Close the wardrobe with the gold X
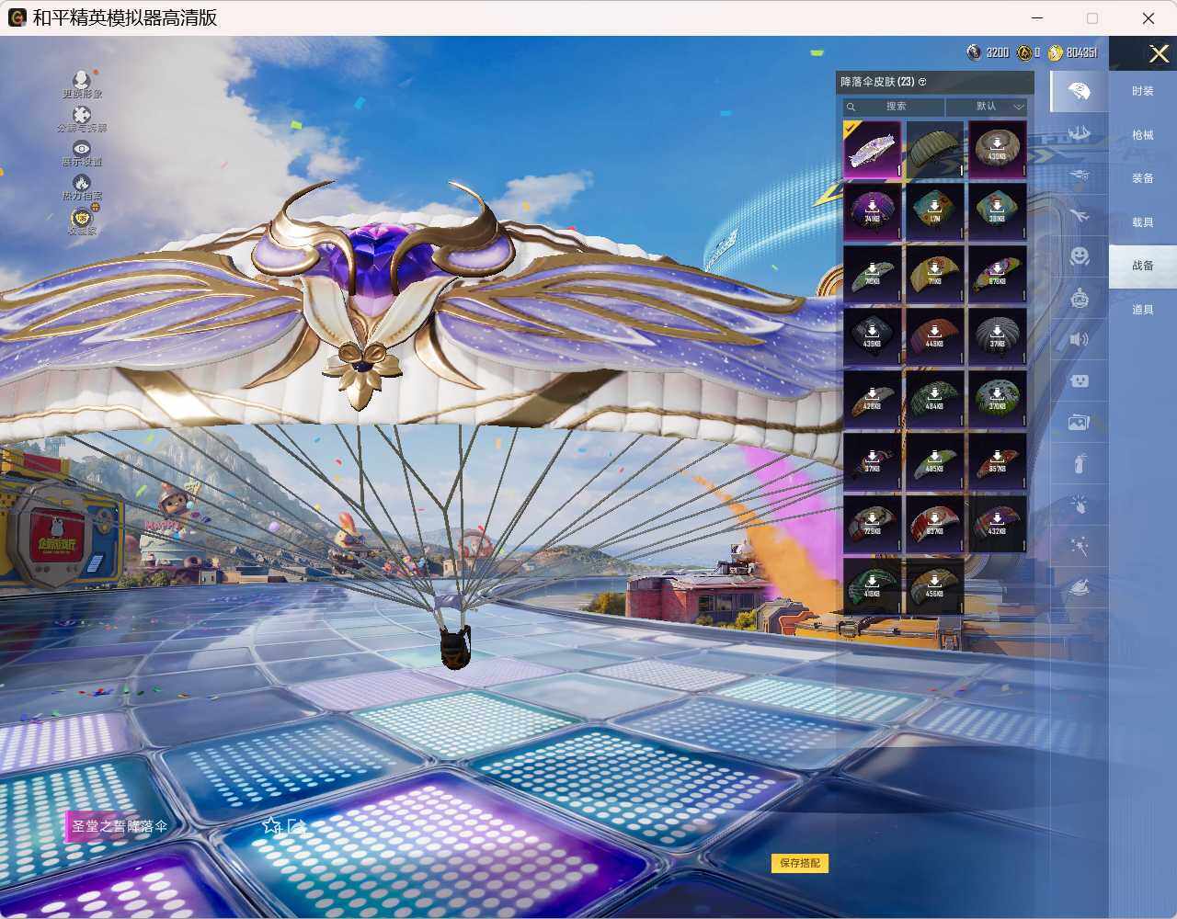This screenshot has width=1177, height=919. (x=1159, y=54)
